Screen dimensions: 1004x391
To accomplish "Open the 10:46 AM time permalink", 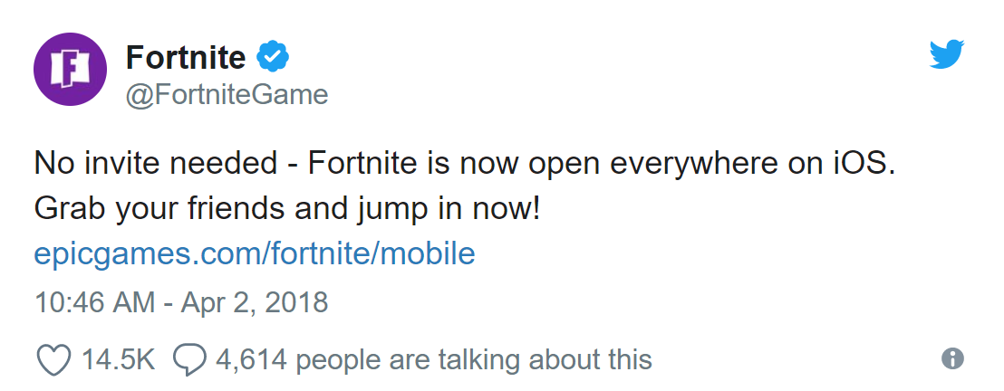I will [x=95, y=302].
